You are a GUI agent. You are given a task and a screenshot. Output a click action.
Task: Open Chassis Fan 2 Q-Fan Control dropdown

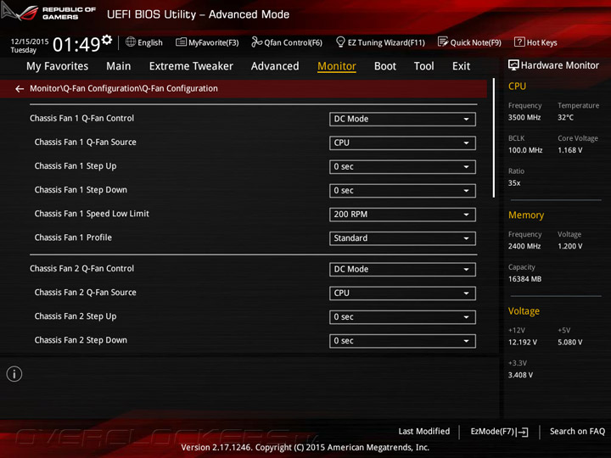click(x=402, y=270)
